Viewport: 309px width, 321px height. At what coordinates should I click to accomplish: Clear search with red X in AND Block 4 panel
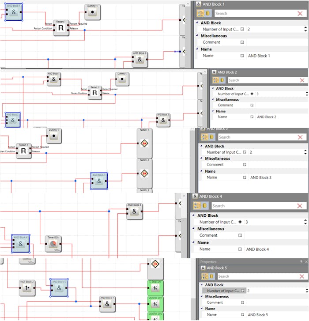(300, 206)
